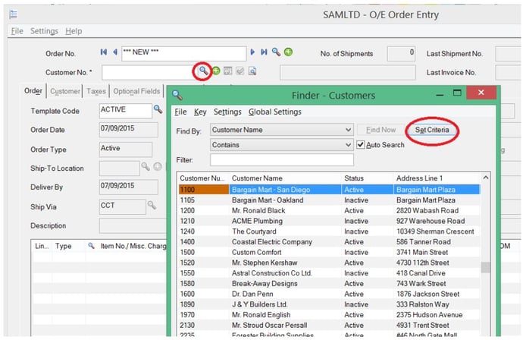Open File menu in Finder window
The image size is (526, 340).
point(180,112)
